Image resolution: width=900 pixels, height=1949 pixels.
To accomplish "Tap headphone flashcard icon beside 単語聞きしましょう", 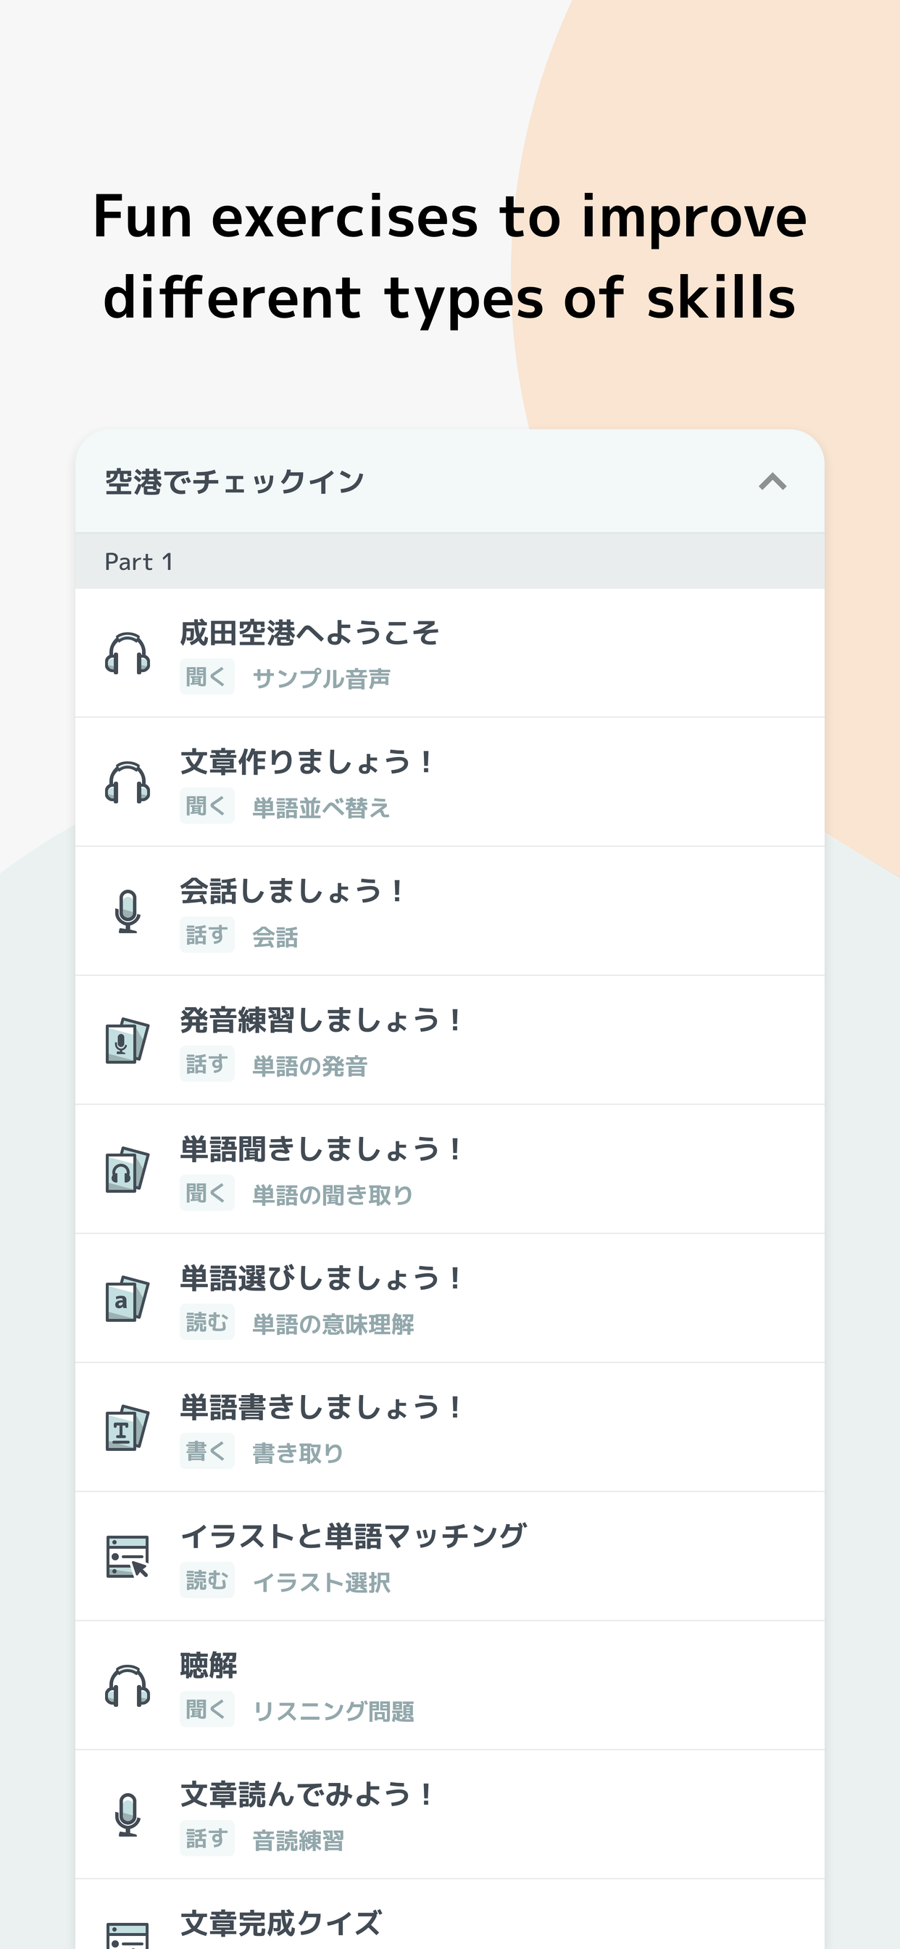I will 127,1170.
